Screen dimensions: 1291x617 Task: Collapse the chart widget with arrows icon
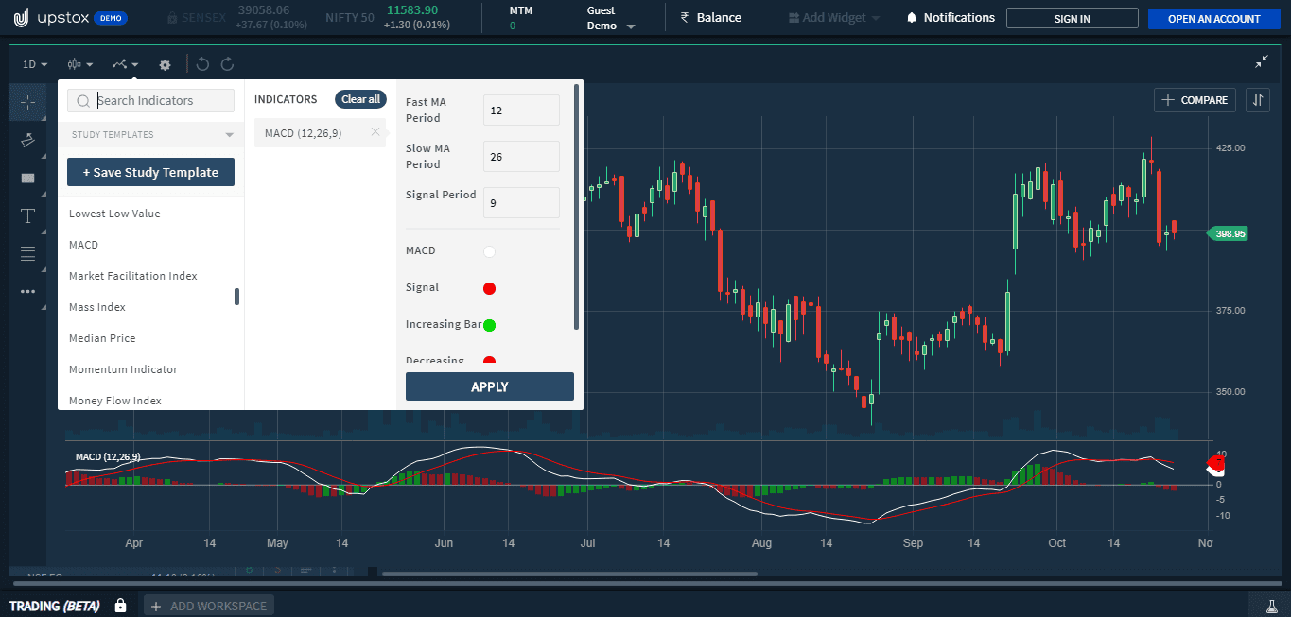1262,62
